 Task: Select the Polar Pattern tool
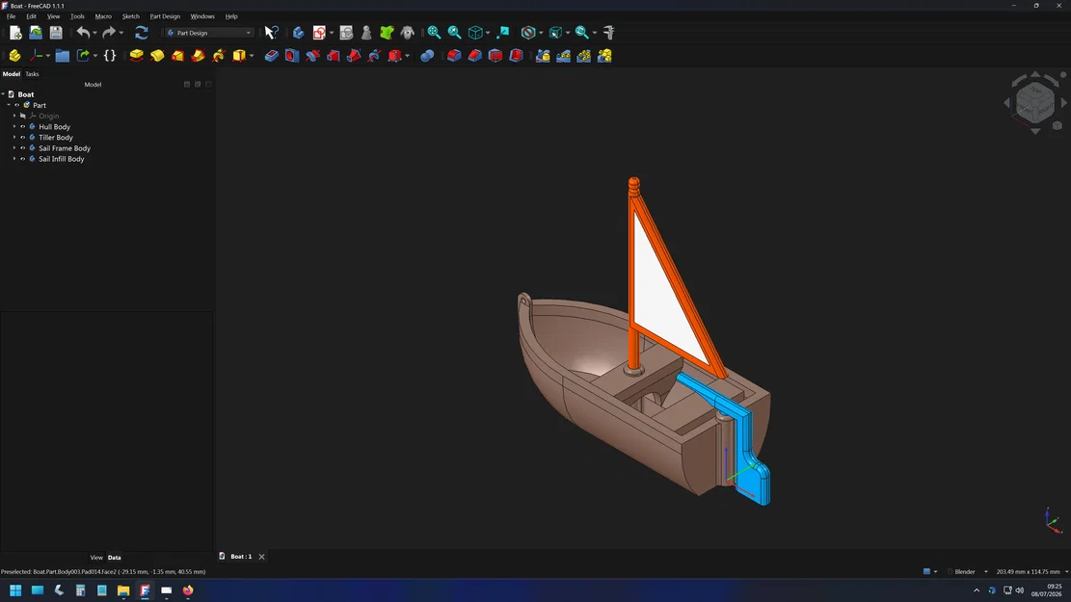pos(584,55)
